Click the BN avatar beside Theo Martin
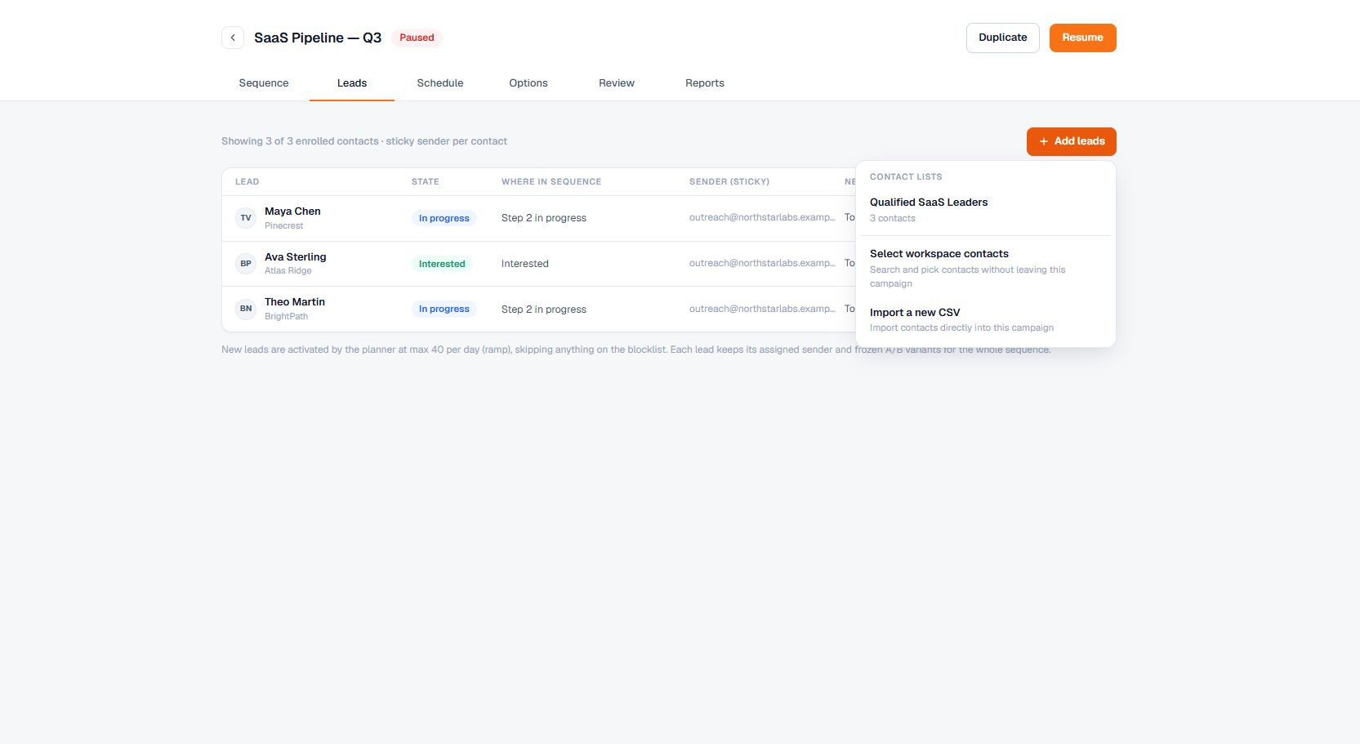This screenshot has width=1360, height=744. [x=246, y=309]
